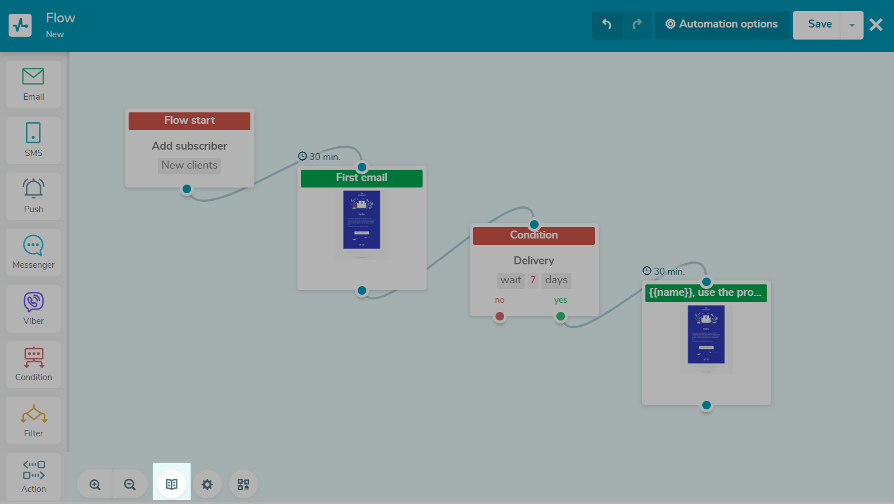This screenshot has width=894, height=504.
Task: Zoom out of the flow canvas
Action: coord(130,485)
